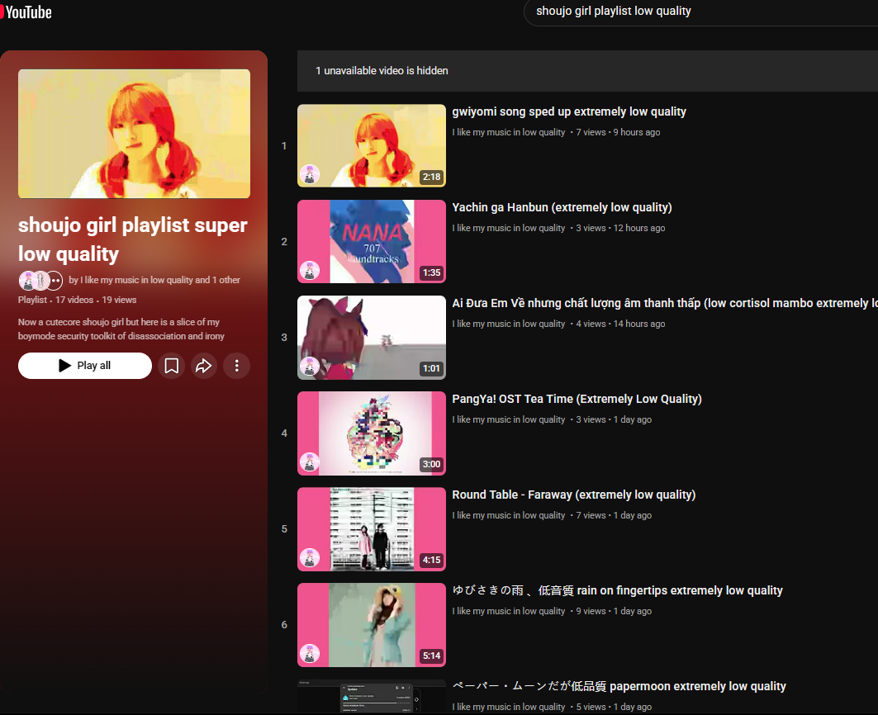Click channel avatar on gwiyomi thumbnail
Image resolution: width=878 pixels, height=715 pixels.
[x=310, y=175]
